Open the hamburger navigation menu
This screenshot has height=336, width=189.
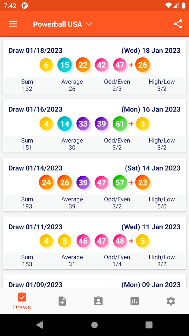[x=13, y=24]
